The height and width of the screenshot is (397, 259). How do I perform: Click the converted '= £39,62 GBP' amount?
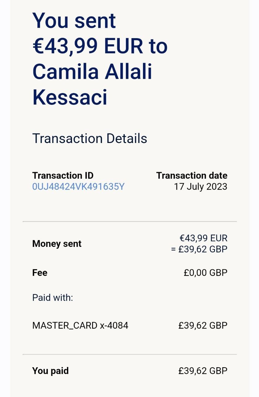click(199, 249)
